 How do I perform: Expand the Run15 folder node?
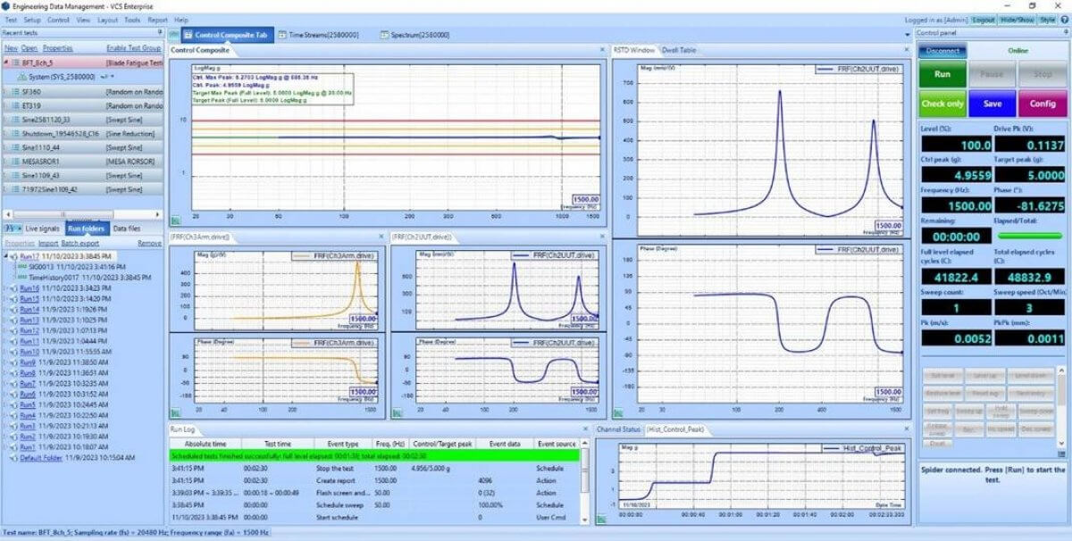[x=6, y=299]
